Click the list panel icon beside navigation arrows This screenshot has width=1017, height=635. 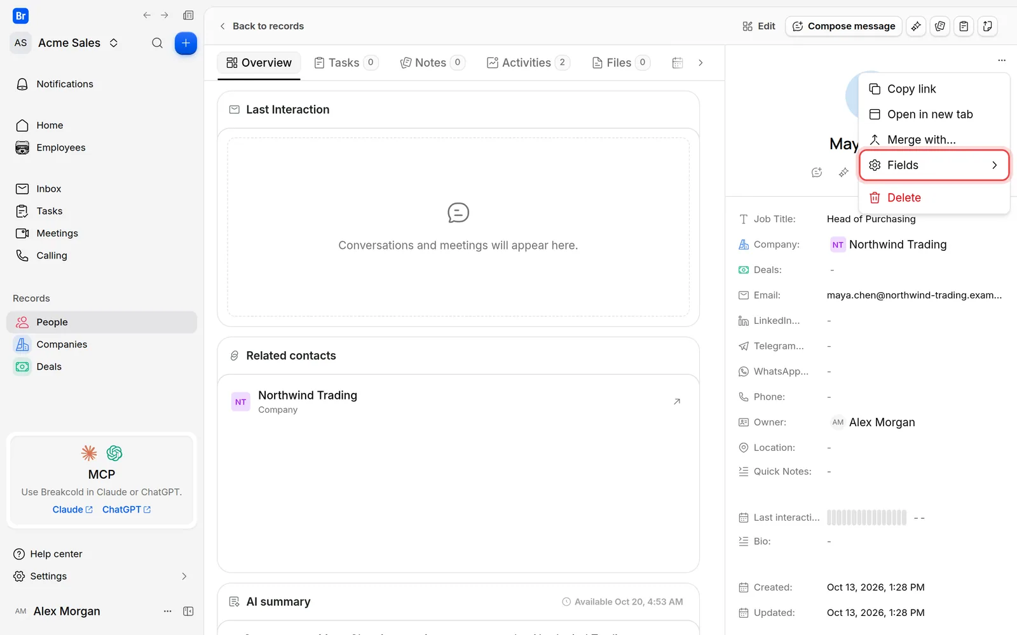(x=188, y=15)
